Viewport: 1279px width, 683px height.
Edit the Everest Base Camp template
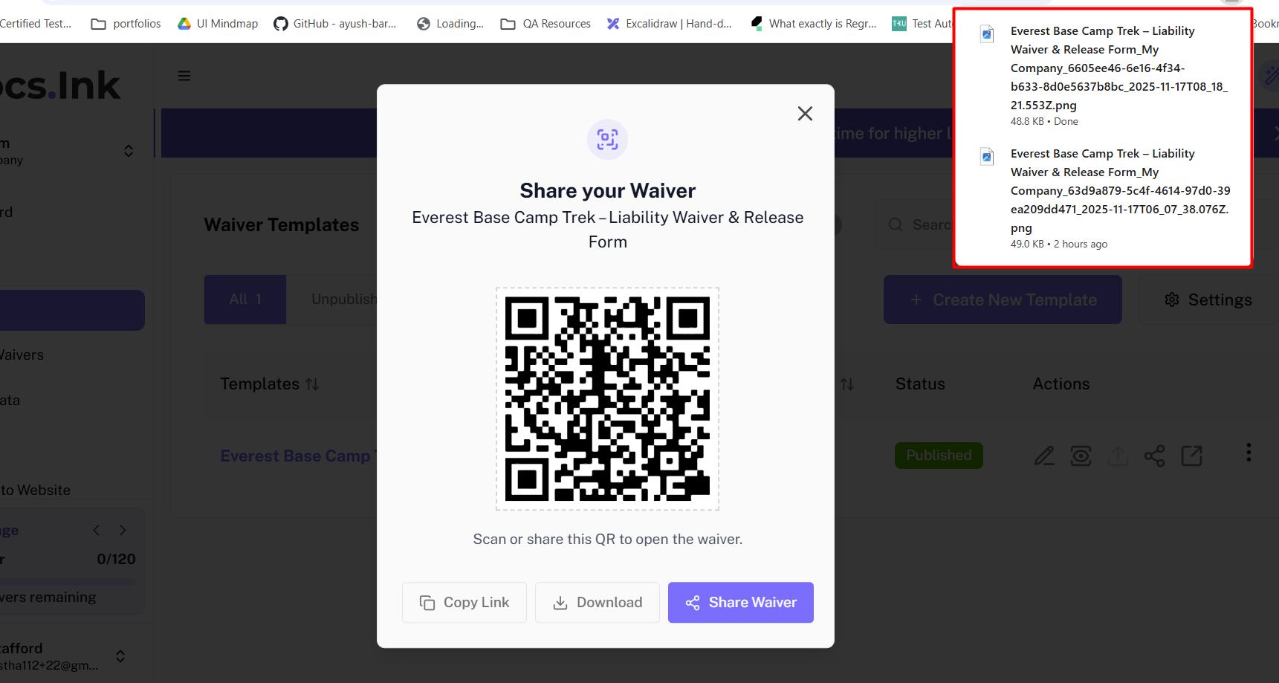(x=1044, y=456)
